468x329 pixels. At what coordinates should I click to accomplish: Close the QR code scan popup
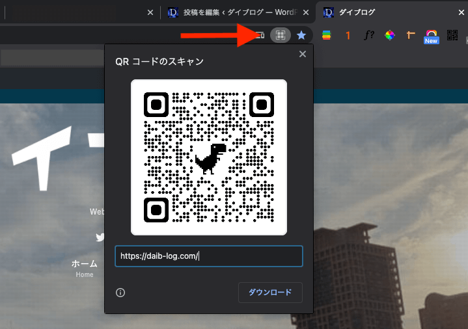pos(303,54)
